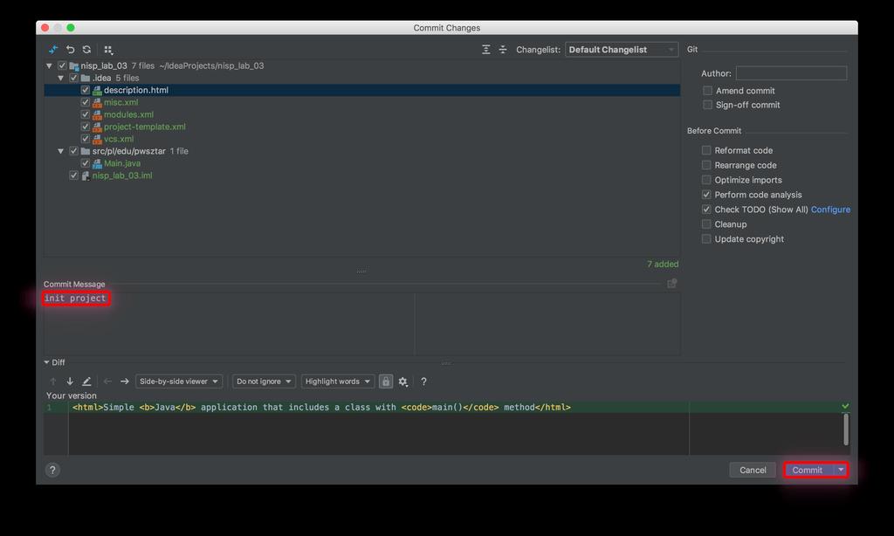894x536 pixels.
Task: Open commit message history icon
Action: (x=672, y=284)
